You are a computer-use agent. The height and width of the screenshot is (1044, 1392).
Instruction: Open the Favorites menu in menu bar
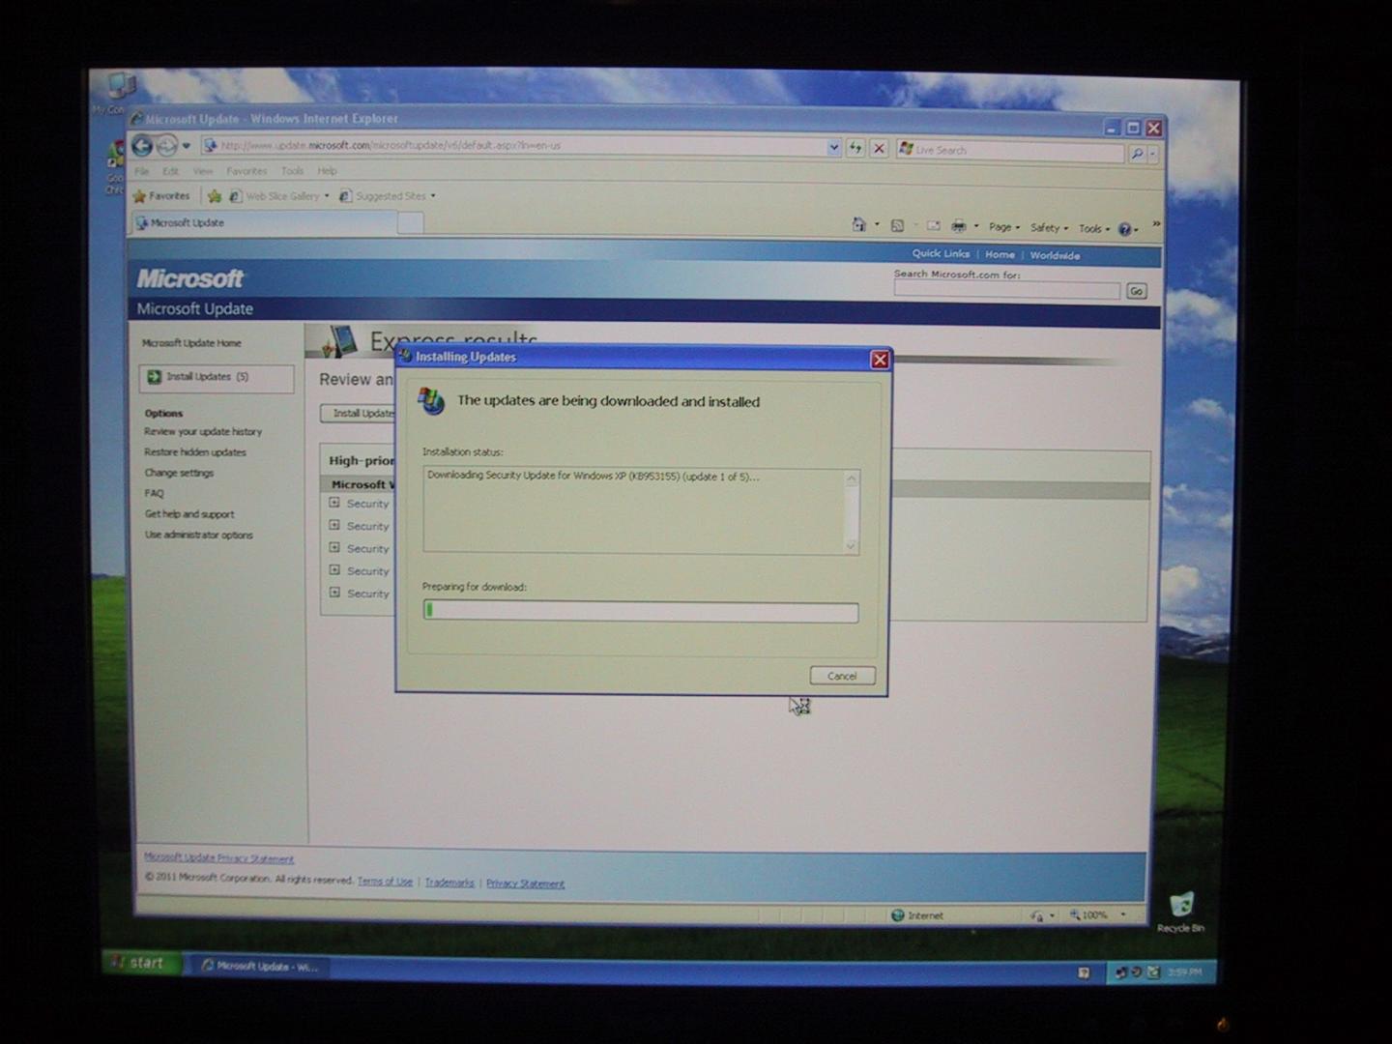point(246,171)
